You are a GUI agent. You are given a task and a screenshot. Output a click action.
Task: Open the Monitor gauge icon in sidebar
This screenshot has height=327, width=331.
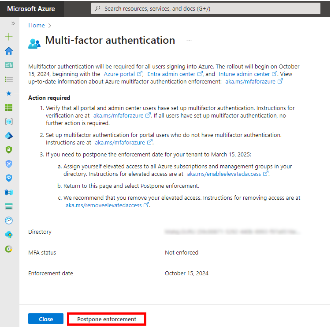[9, 221]
